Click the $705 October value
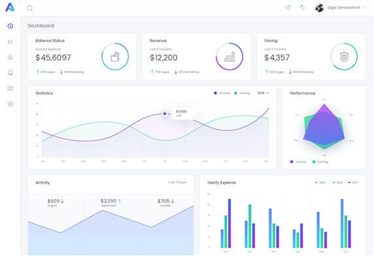 pos(163,201)
